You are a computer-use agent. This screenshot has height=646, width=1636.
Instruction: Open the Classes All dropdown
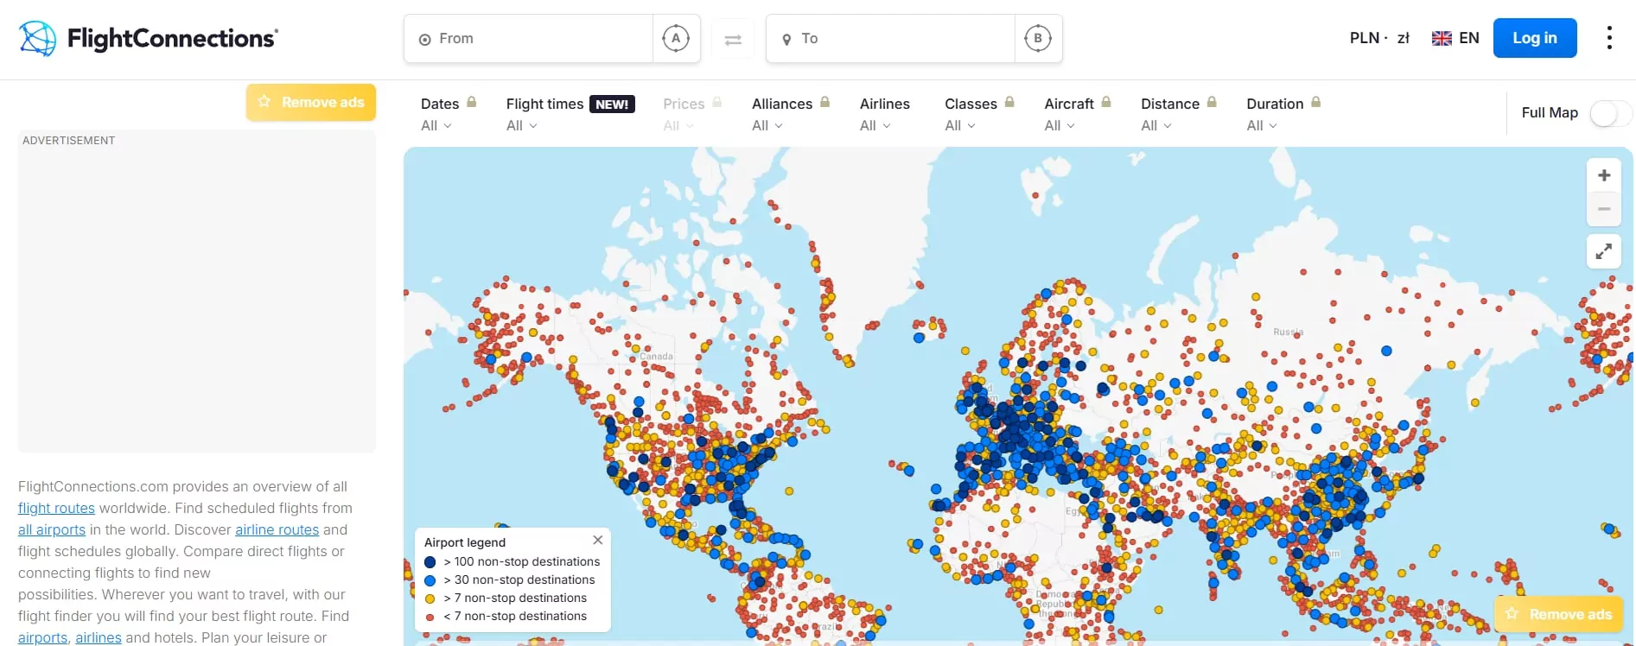pyautogui.click(x=960, y=126)
